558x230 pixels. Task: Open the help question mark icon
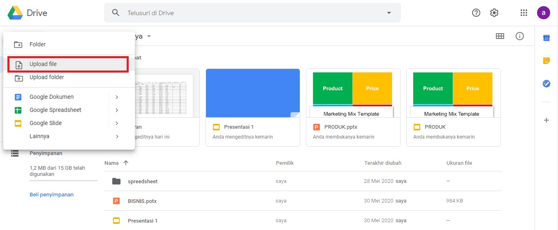476,13
